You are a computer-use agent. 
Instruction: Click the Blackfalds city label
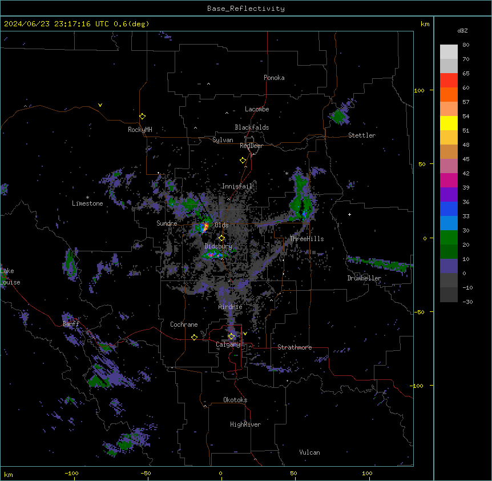click(x=252, y=127)
